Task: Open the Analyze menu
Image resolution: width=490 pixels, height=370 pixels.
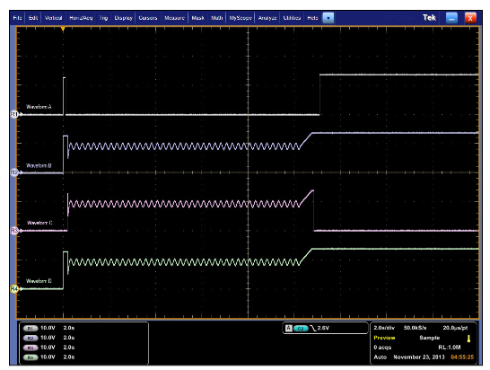Action: pyautogui.click(x=267, y=18)
